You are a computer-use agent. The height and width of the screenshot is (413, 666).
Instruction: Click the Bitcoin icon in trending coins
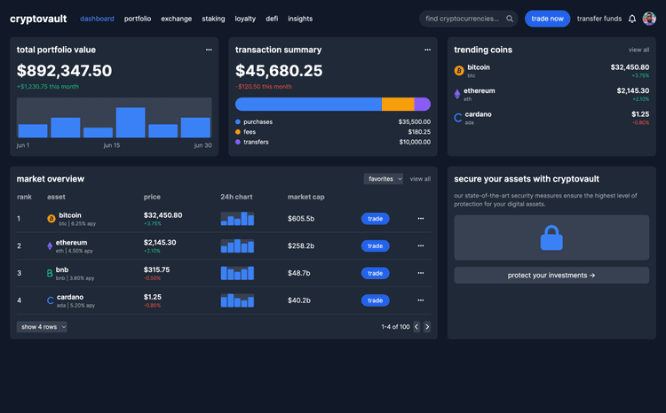click(x=458, y=70)
